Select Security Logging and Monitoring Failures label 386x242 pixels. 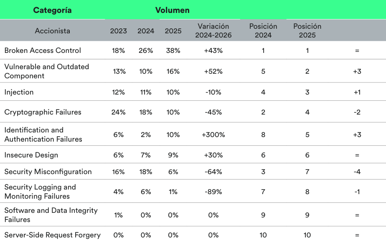[40, 192]
